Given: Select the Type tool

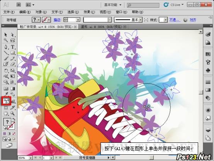Looking at the screenshot, I should 12,47.
